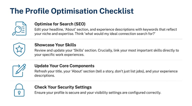
Task: Click the paragraph starting 'Review and update'
Action: 106,52
